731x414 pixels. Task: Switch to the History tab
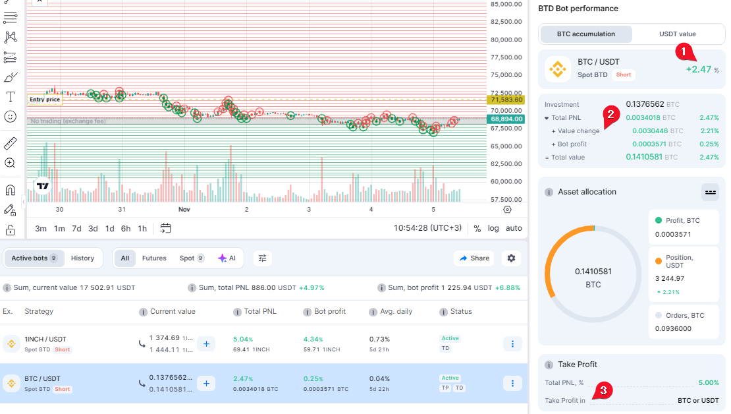[82, 258]
